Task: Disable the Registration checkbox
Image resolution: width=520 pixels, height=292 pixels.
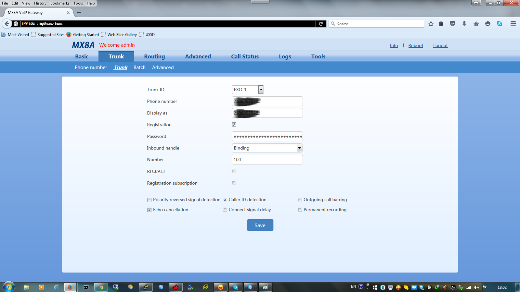Action: [x=234, y=125]
